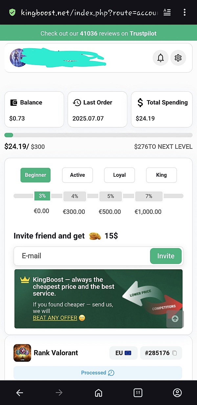Navigate back with browser arrow

coord(20,393)
